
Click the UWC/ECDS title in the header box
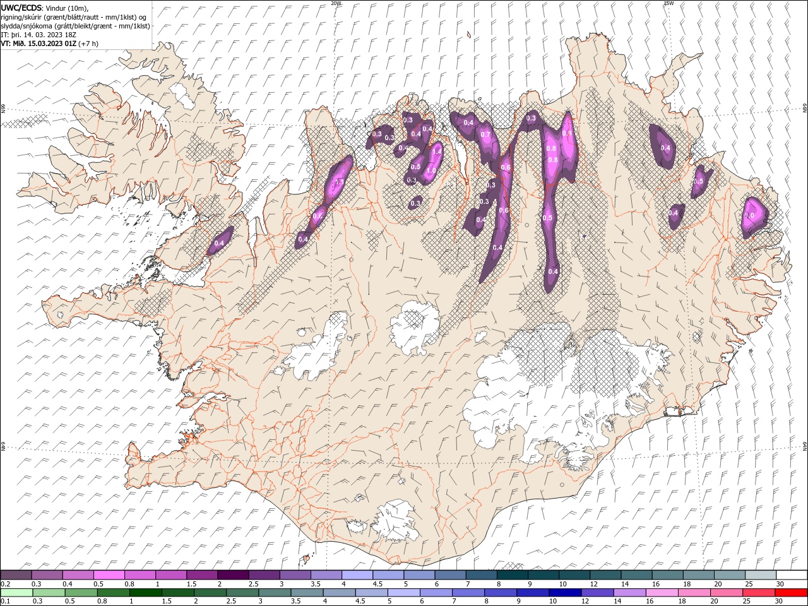tap(20, 7)
